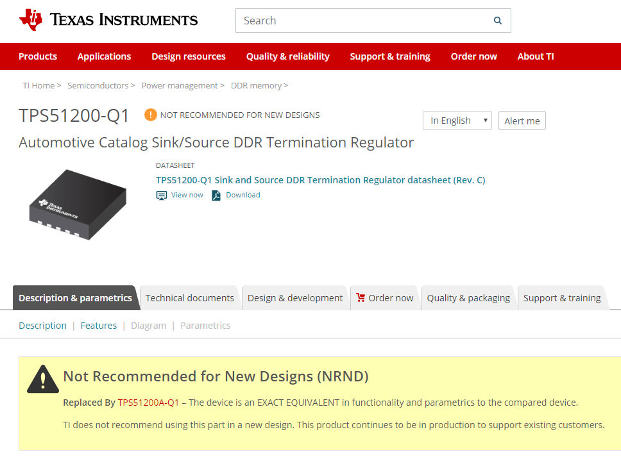Click the 'NOT RECOMMENDED FOR NEW DESIGNS' status label
Screen dimensions: 621x457
[x=239, y=115]
